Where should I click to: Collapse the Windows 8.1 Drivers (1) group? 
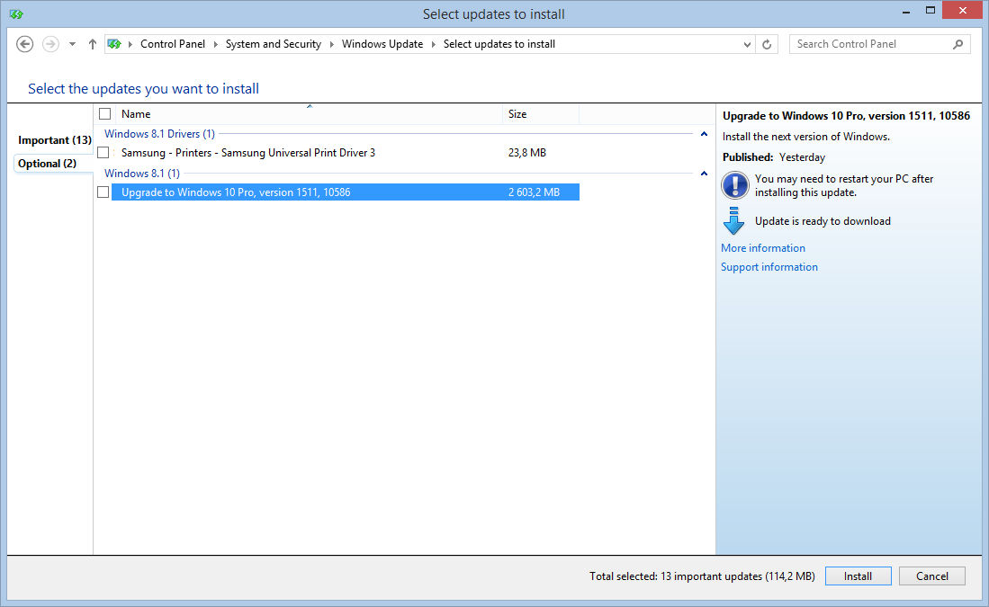tap(704, 134)
